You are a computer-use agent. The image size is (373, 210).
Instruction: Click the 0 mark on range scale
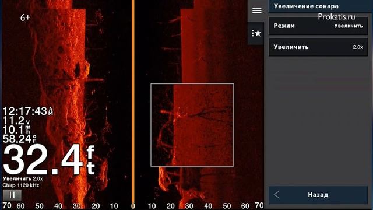(133, 206)
